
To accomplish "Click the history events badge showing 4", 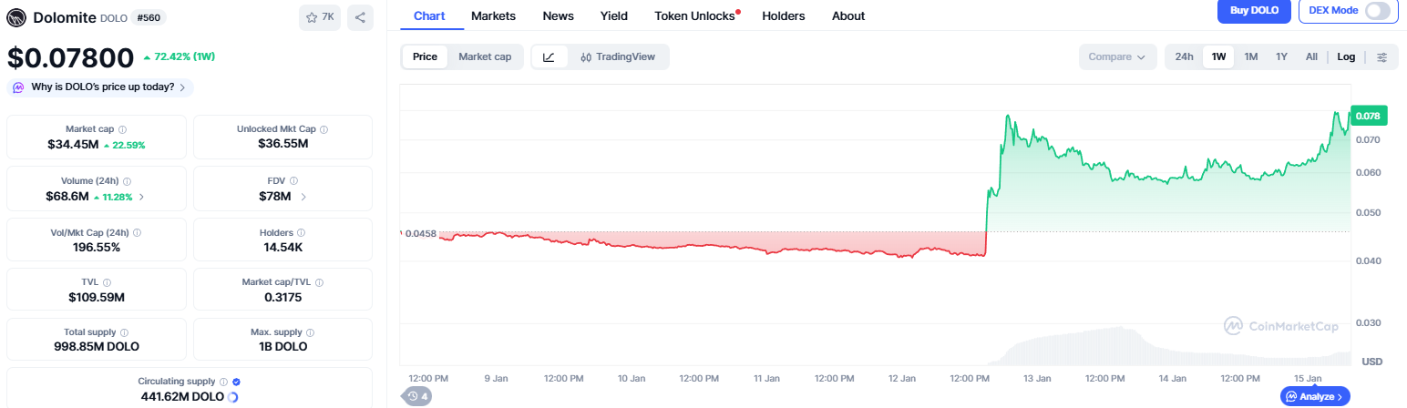I will [418, 396].
